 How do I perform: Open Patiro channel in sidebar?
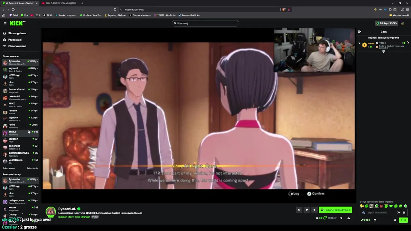[21, 126]
